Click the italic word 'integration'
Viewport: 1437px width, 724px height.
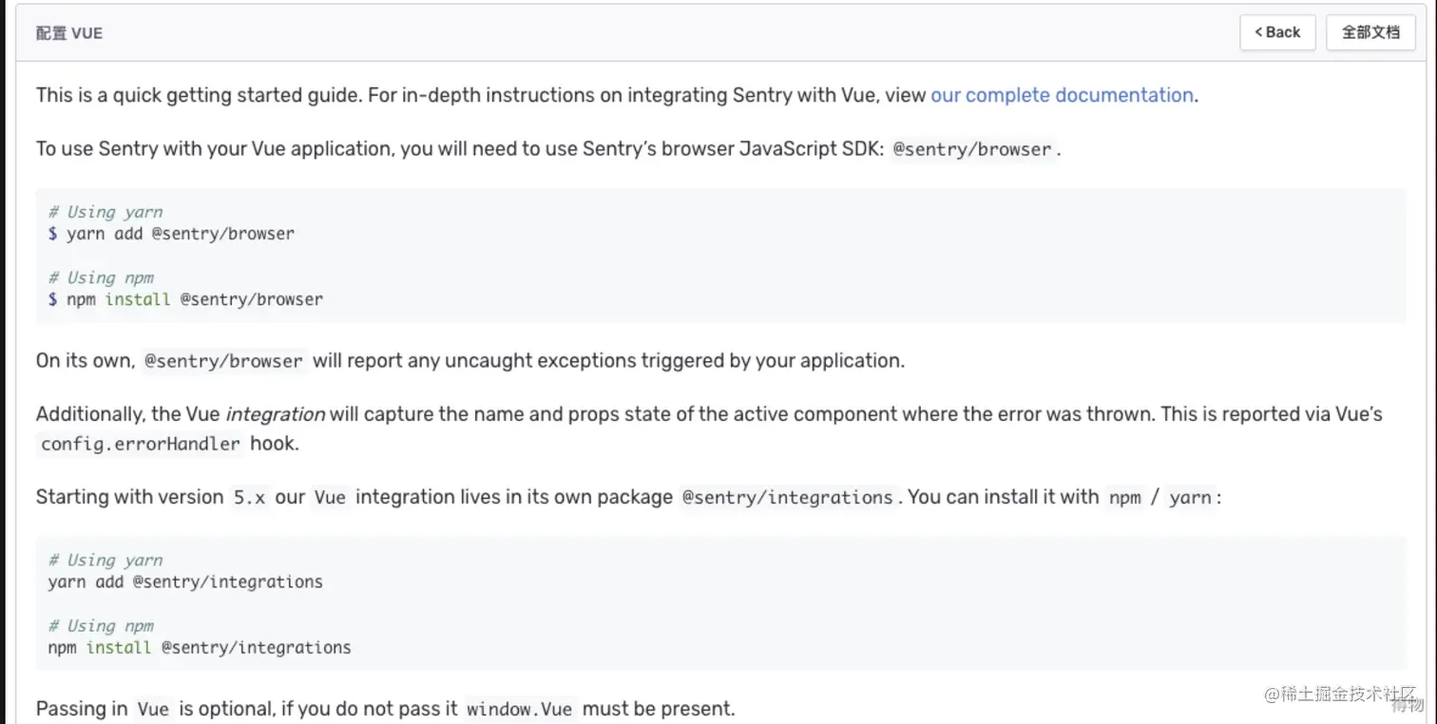coord(275,414)
